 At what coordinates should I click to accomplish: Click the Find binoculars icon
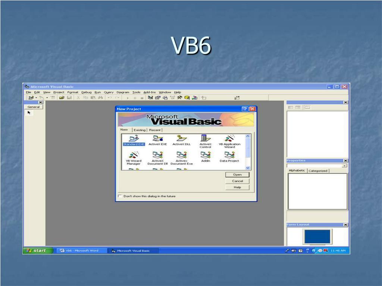tap(100, 98)
